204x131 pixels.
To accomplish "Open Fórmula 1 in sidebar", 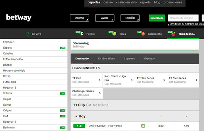I will click(x=34, y=42).
